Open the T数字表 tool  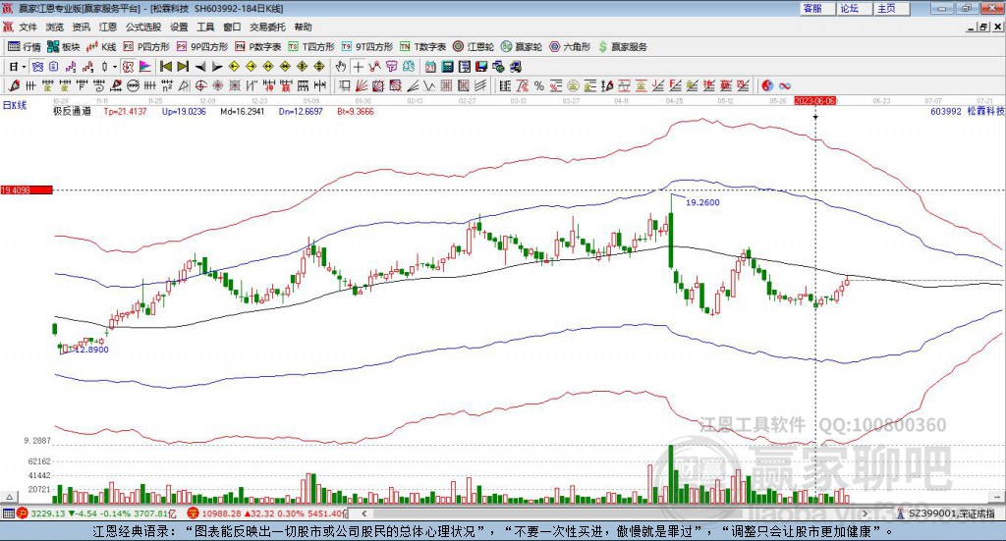click(422, 47)
